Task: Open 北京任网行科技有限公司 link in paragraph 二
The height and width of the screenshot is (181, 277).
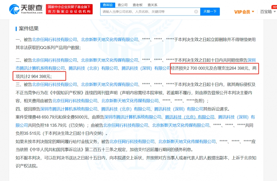Action: 55,60
